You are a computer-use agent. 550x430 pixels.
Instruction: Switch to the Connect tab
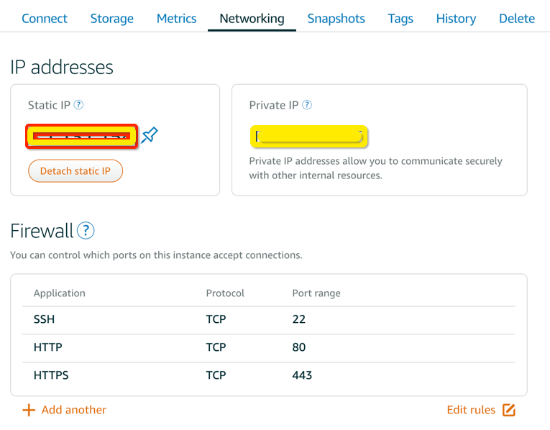(x=44, y=18)
